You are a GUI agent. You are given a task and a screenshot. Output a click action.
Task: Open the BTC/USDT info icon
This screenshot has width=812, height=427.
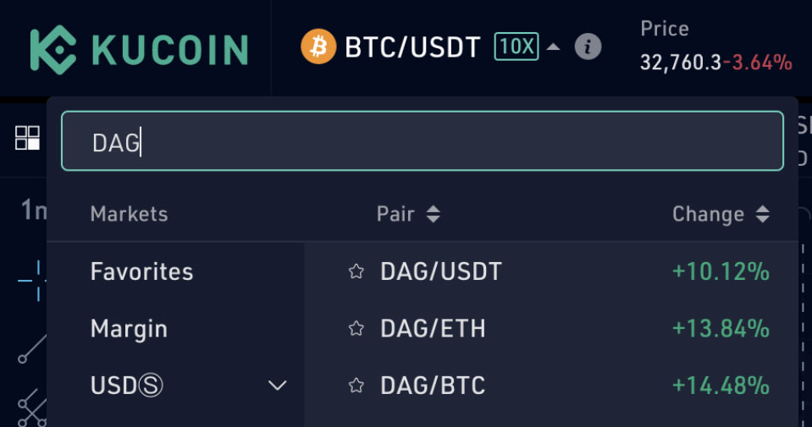pyautogui.click(x=588, y=47)
